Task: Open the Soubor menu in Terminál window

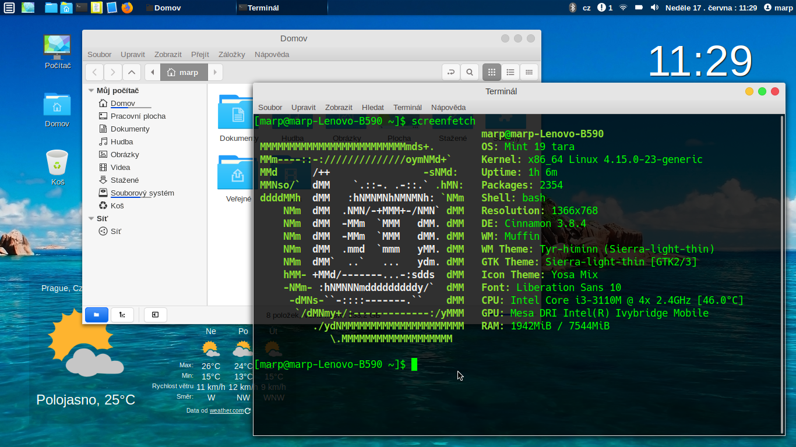Action: 270,107
